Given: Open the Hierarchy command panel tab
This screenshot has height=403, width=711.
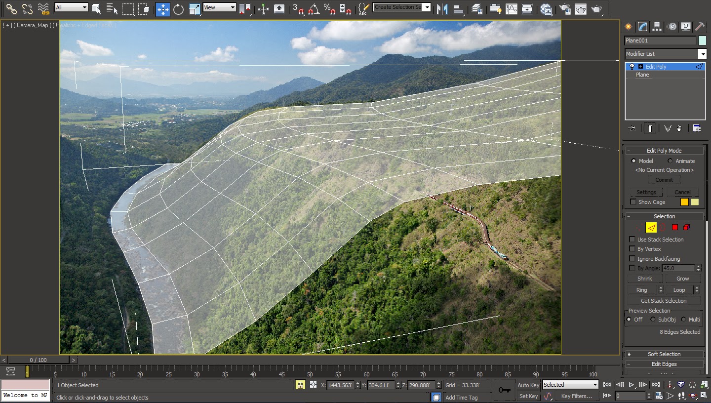Looking at the screenshot, I should 657,27.
